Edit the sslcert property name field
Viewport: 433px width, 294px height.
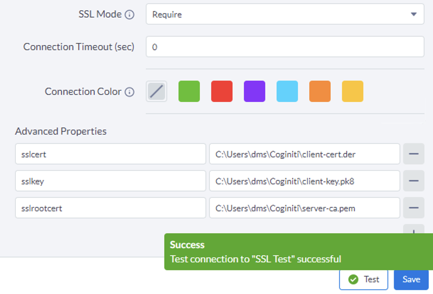(x=111, y=154)
